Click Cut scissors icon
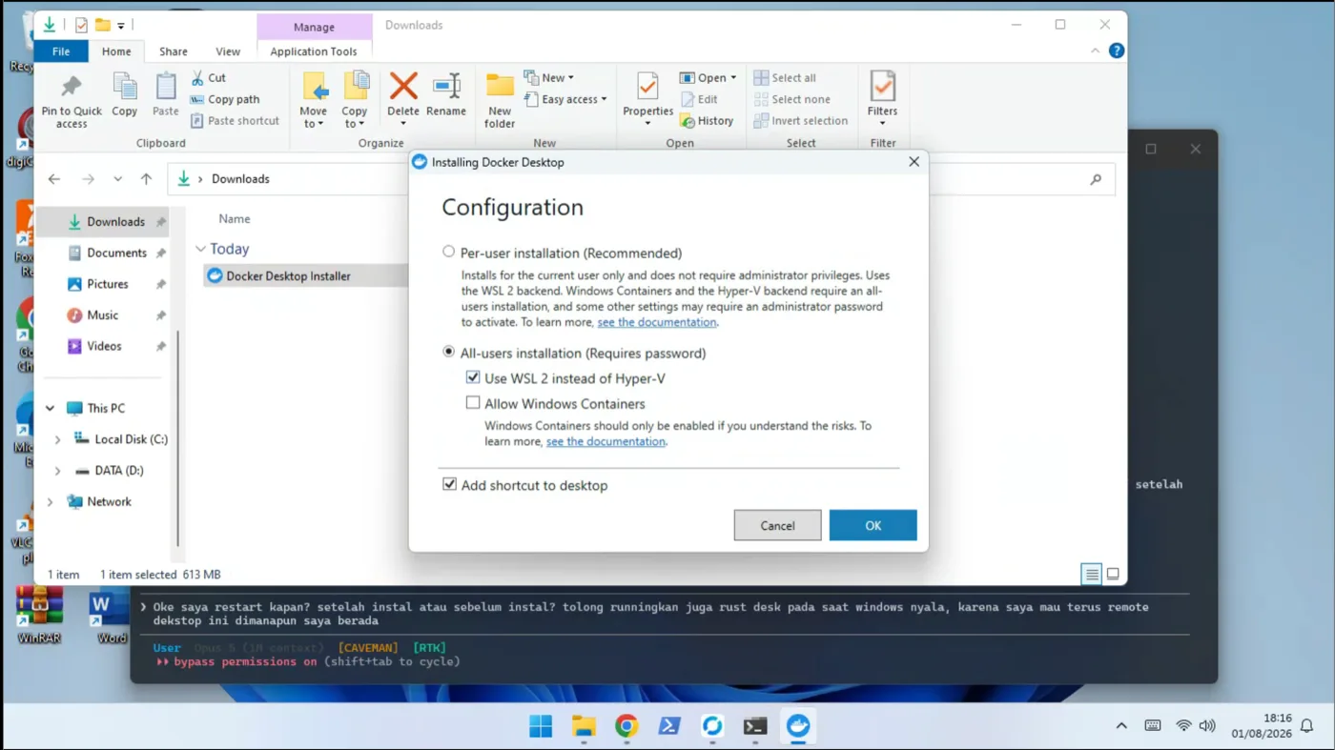This screenshot has width=1335, height=750. 197,78
